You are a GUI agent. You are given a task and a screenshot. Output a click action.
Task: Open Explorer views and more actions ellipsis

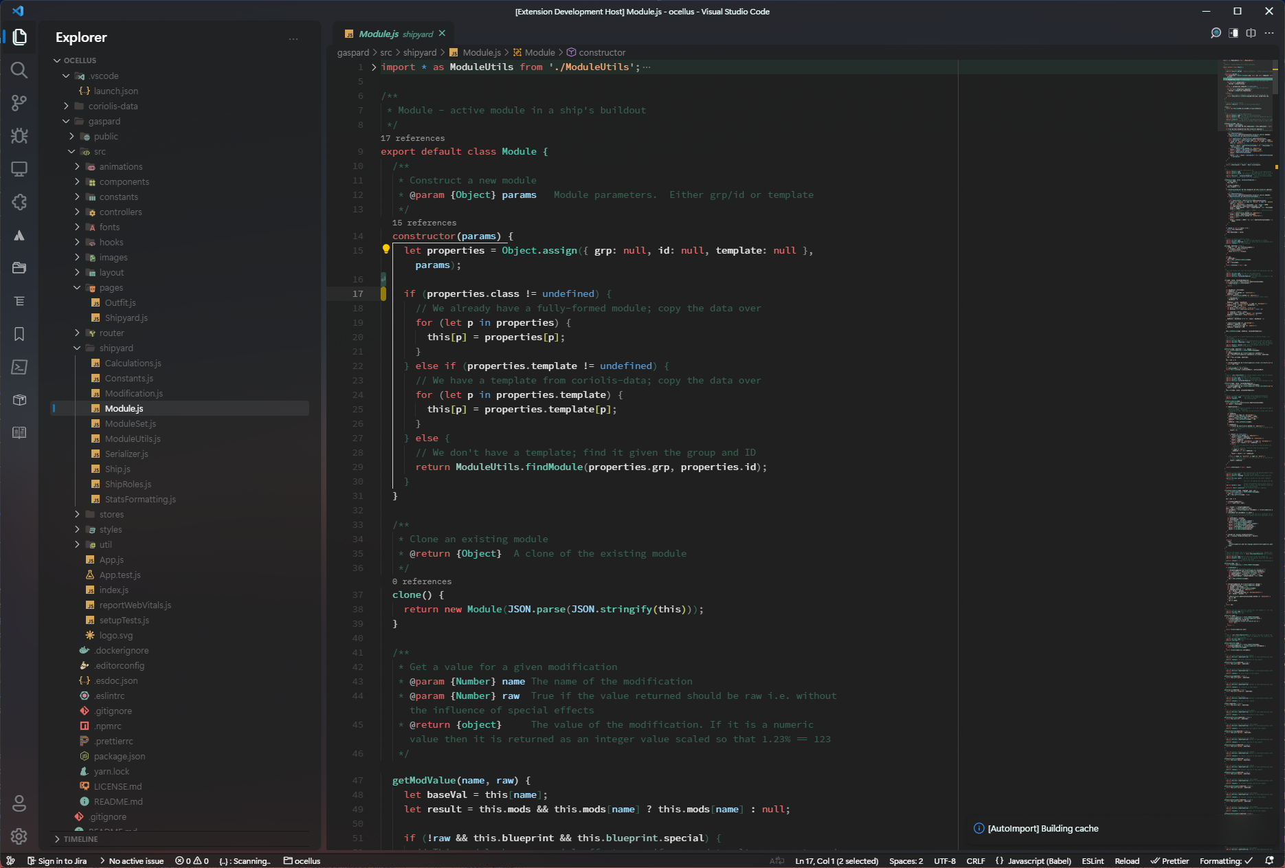click(293, 38)
